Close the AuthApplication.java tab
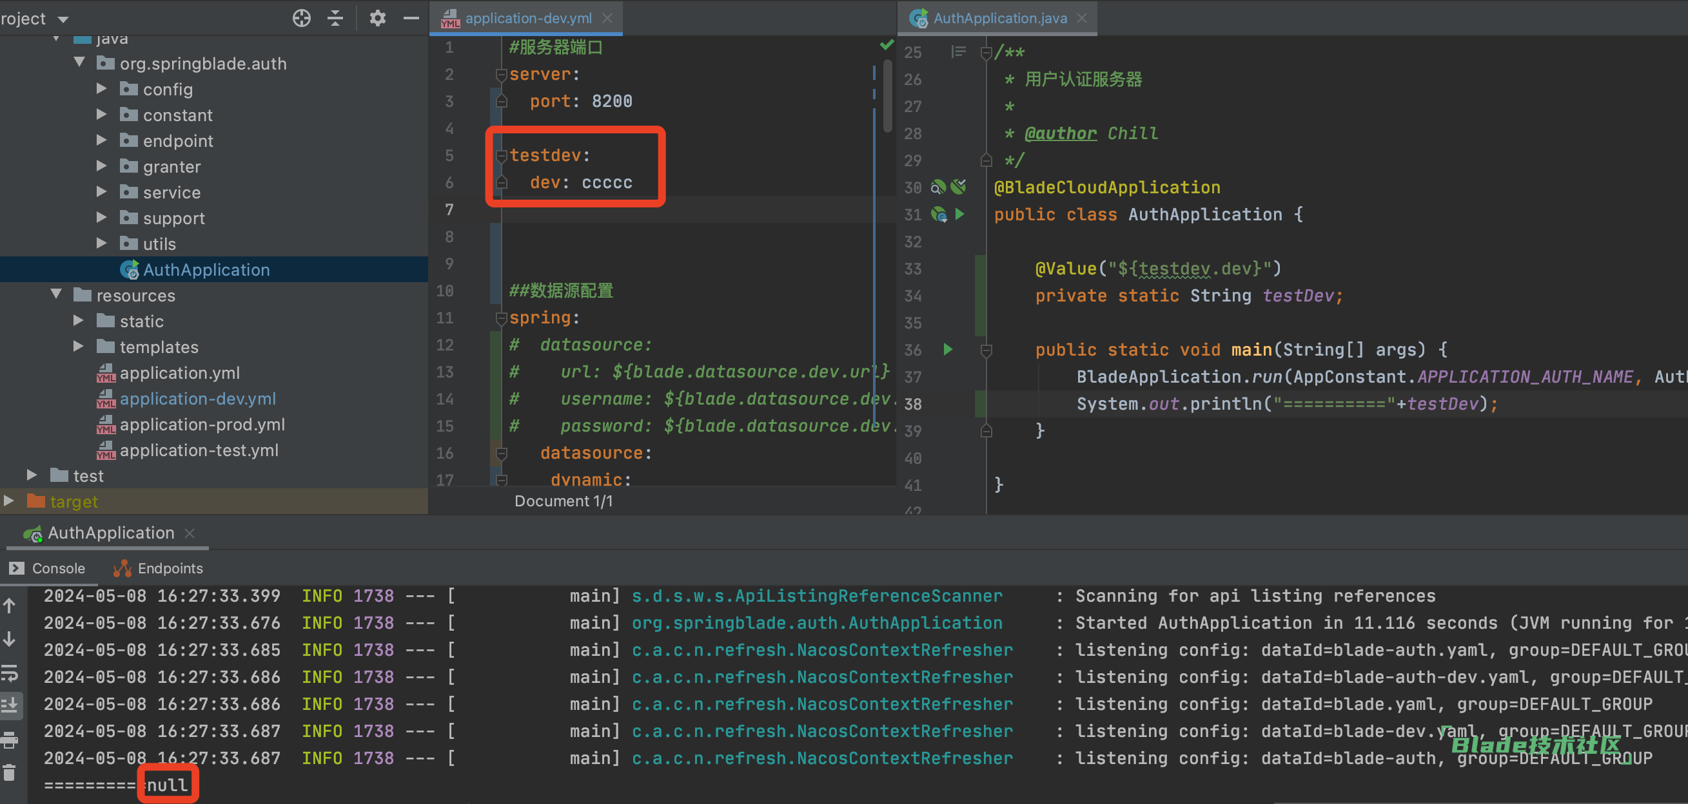 1082,18
